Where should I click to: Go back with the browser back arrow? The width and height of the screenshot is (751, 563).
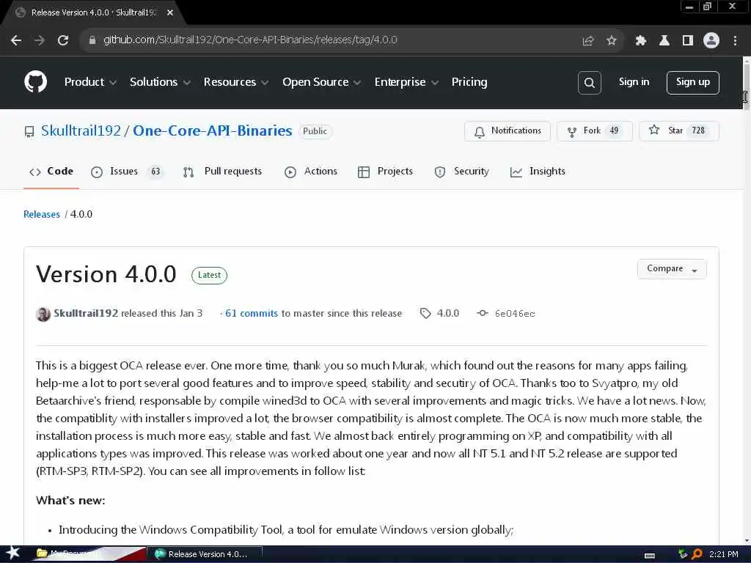pyautogui.click(x=16, y=40)
